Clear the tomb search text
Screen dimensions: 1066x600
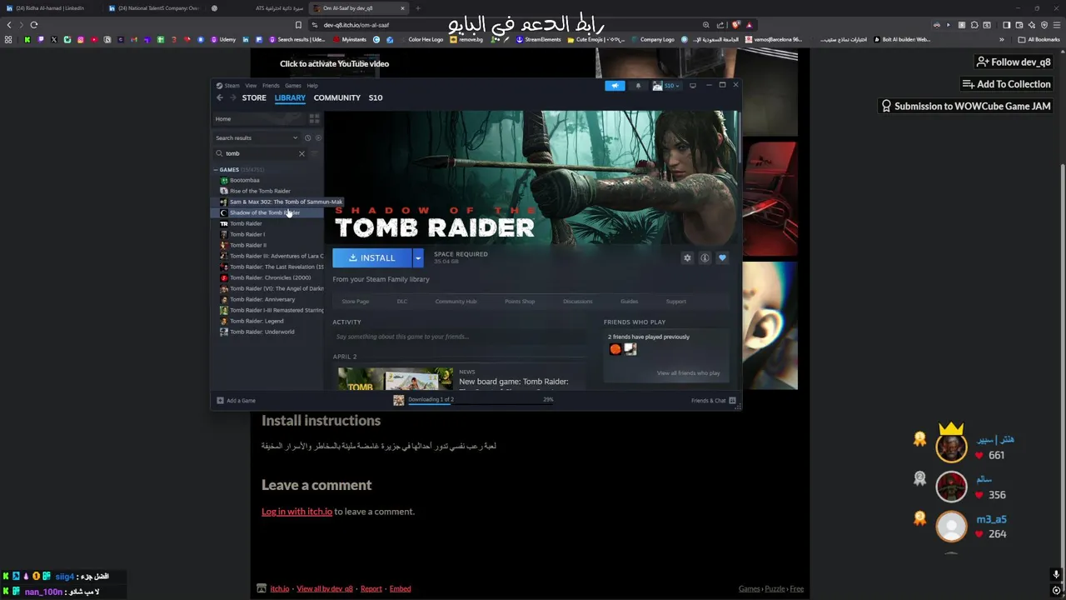click(x=301, y=153)
